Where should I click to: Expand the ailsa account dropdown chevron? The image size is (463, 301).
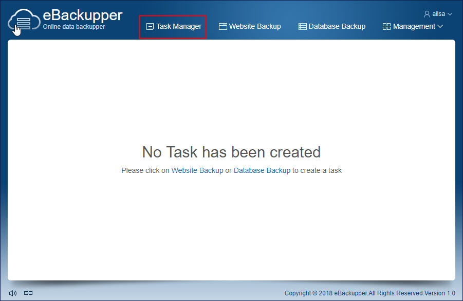click(450, 14)
